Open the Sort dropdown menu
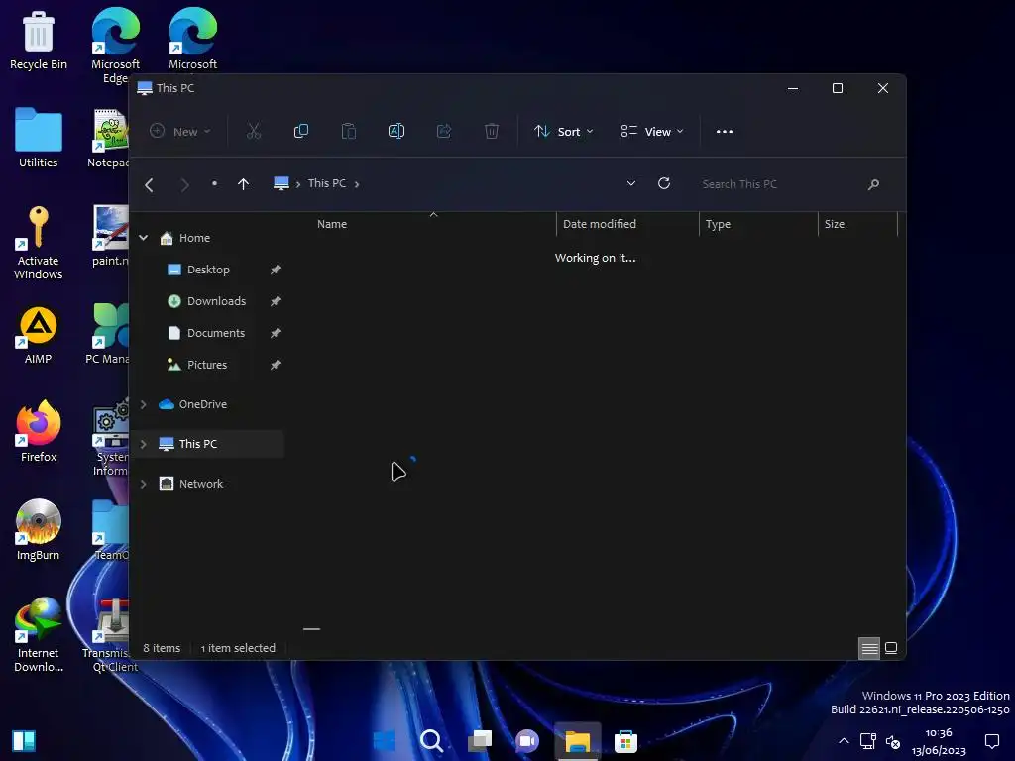Viewport: 1015px width, 761px height. coord(563,132)
